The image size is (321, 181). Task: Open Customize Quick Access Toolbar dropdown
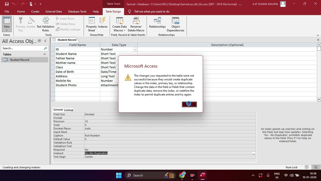point(40,4)
